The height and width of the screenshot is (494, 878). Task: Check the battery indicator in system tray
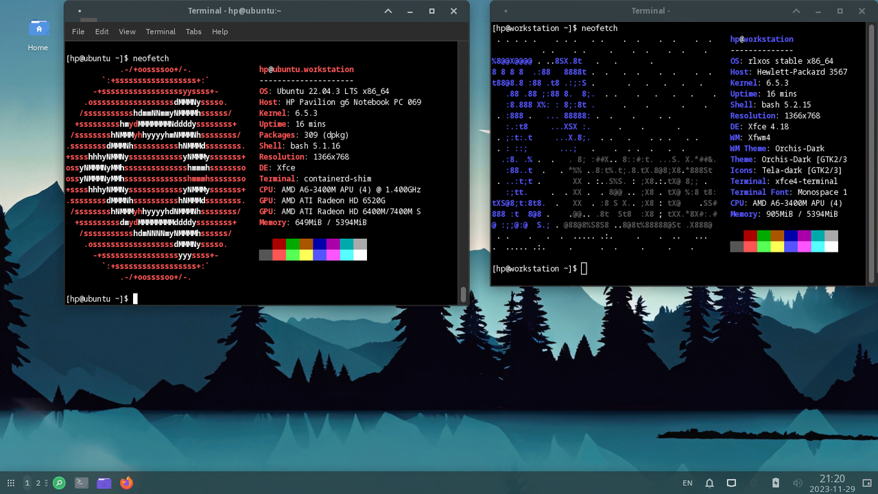pos(776,483)
